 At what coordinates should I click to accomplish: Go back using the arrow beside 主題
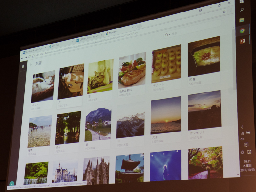pos(31,65)
